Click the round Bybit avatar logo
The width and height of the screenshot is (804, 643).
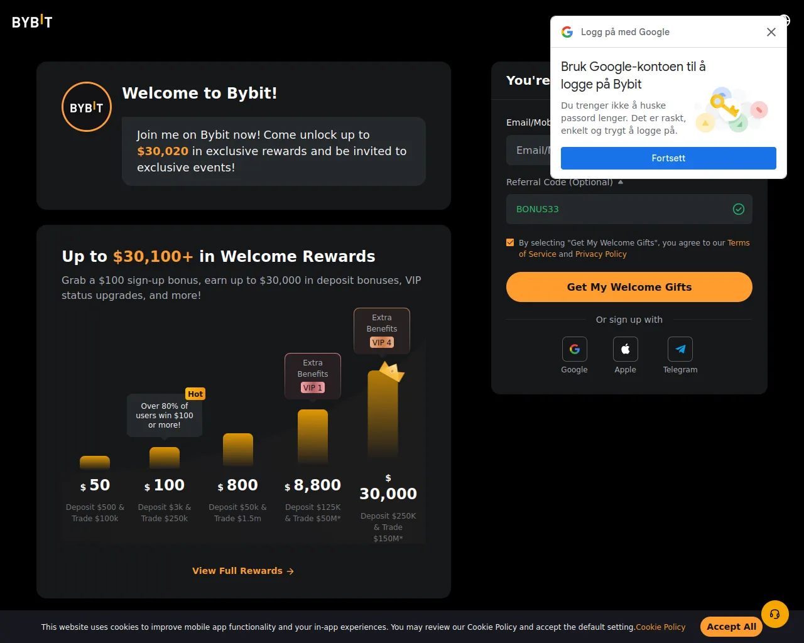tap(87, 107)
